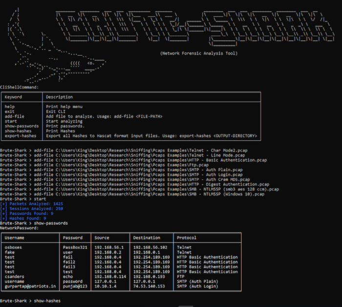Click the Protocol column header
342x307 pixels.
click(187, 238)
